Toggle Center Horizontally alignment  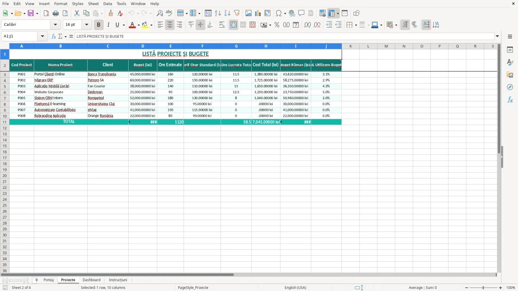pyautogui.click(x=170, y=25)
